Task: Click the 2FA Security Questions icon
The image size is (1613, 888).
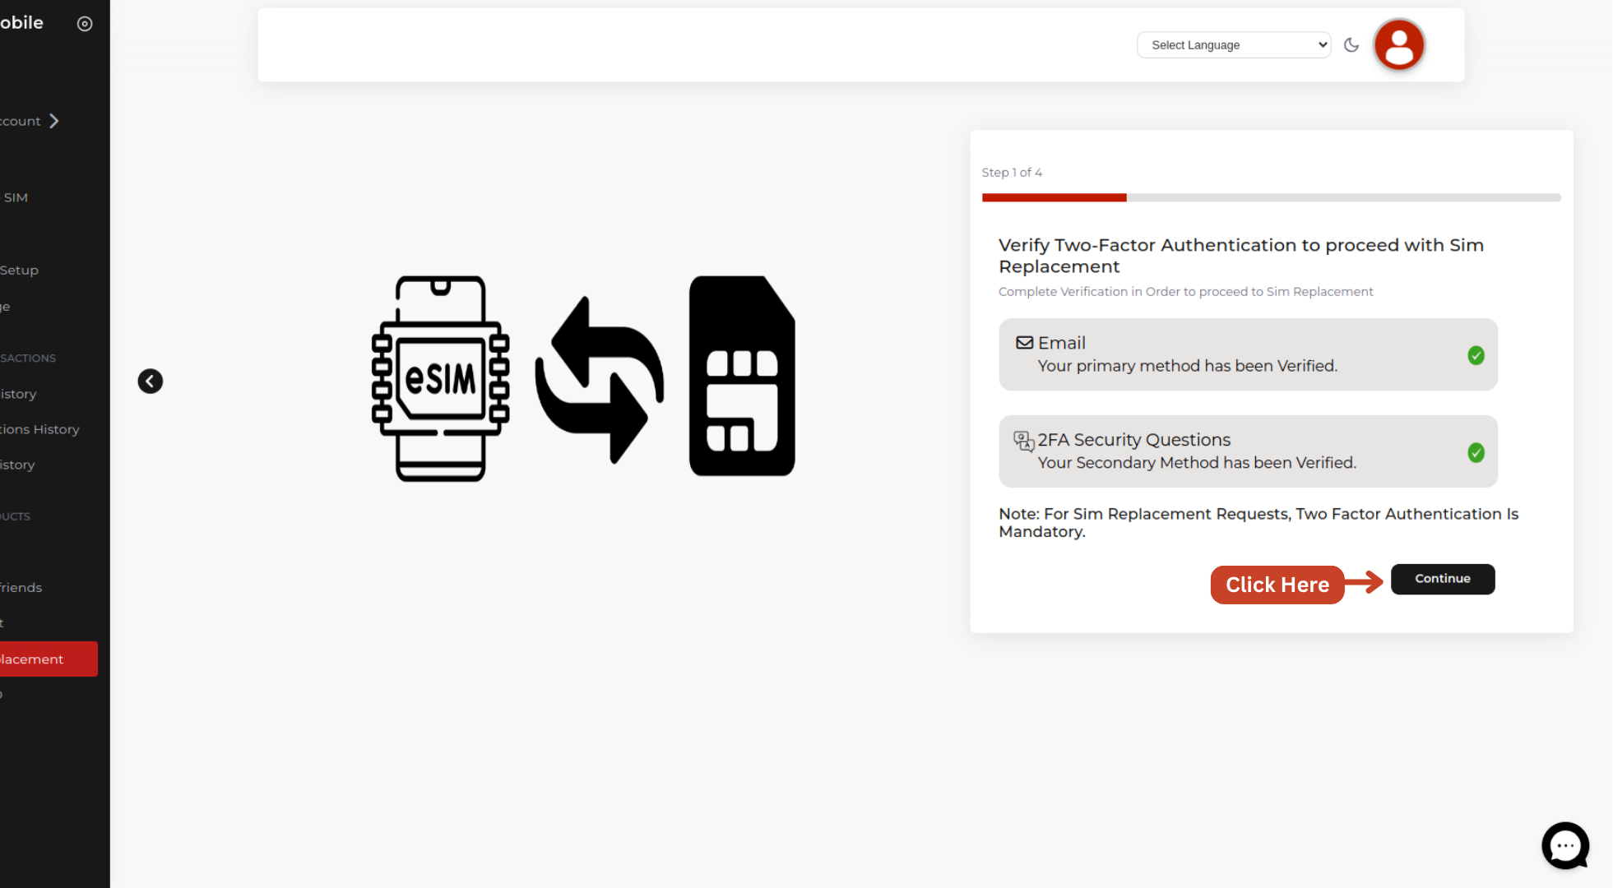Action: pyautogui.click(x=1023, y=442)
